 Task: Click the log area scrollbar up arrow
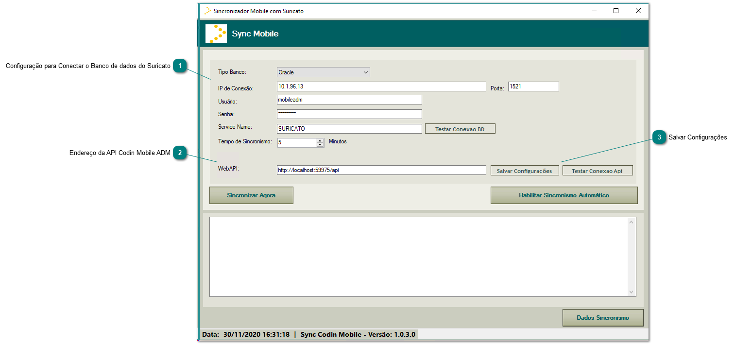632,222
